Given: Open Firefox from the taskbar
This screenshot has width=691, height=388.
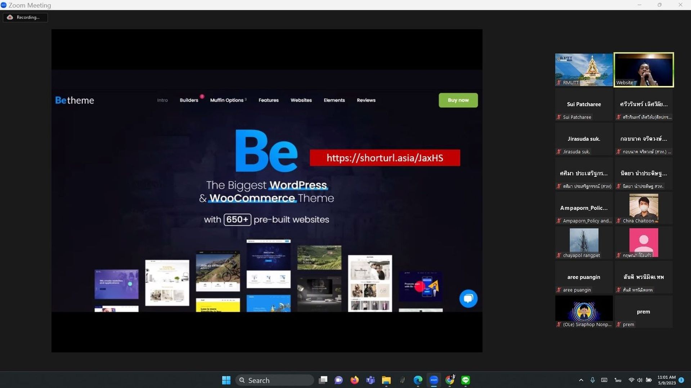Looking at the screenshot, I should click(x=354, y=380).
